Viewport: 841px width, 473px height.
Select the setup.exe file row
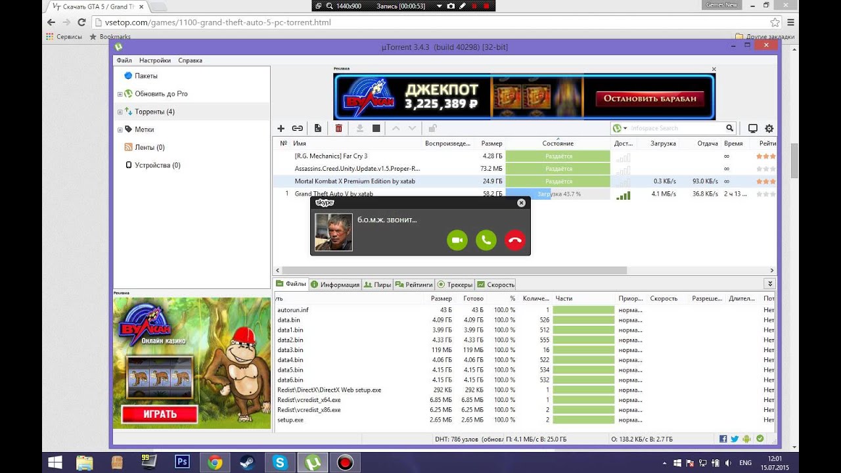click(x=524, y=420)
